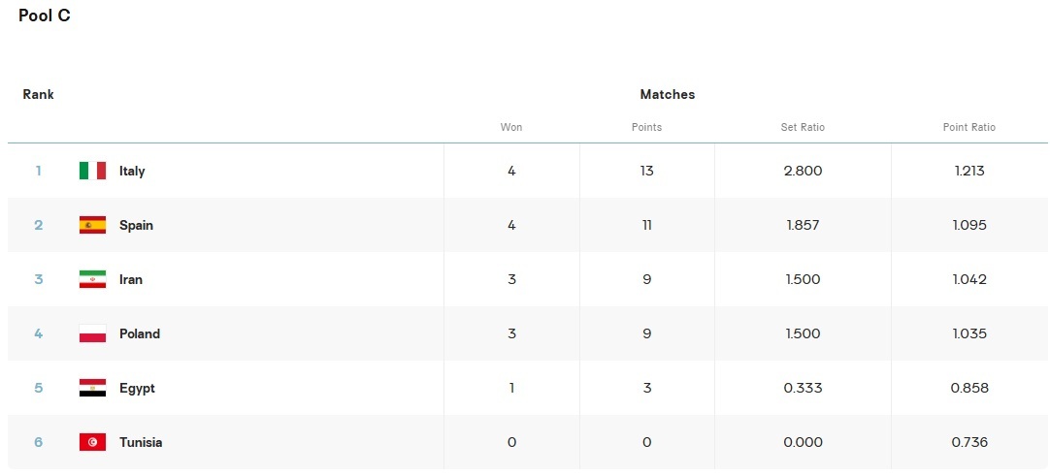Select the Iran team name

tap(131, 279)
